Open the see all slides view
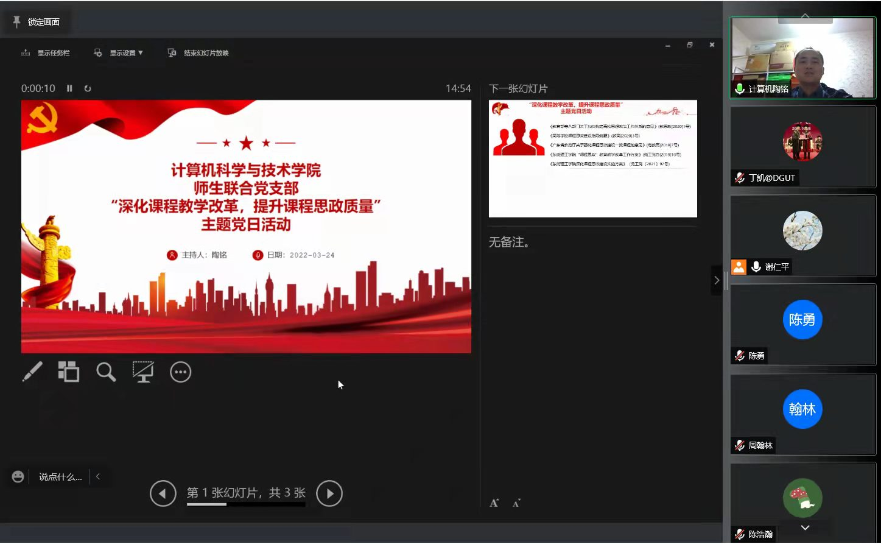The width and height of the screenshot is (881, 544). (x=69, y=372)
